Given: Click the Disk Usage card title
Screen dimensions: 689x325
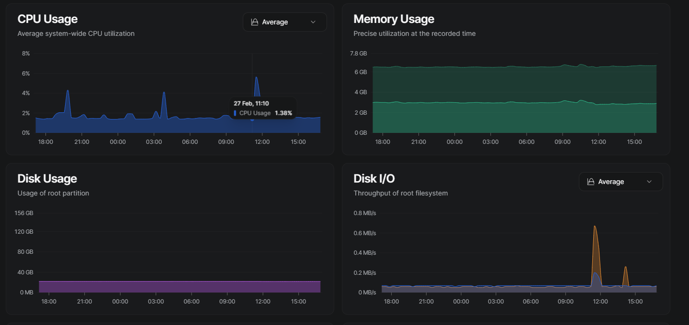Looking at the screenshot, I should click(x=47, y=179).
